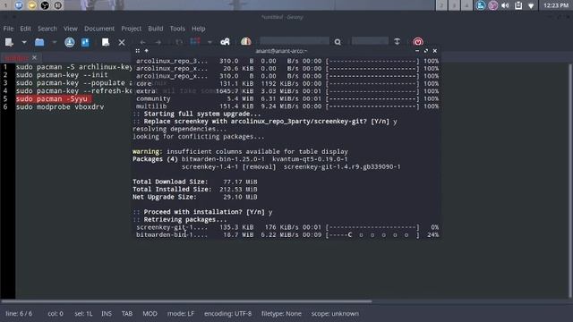
Task: Click the 'Packages (4)' terminal line
Action: pos(240,159)
